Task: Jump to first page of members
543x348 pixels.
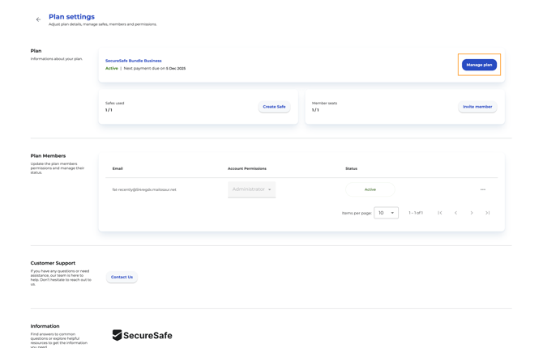Action: click(x=440, y=213)
